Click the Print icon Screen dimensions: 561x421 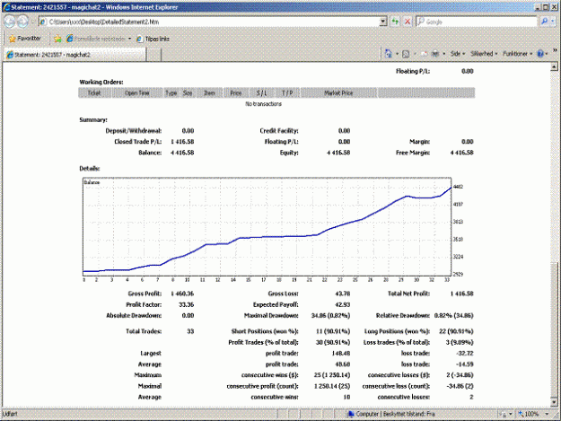coord(435,54)
